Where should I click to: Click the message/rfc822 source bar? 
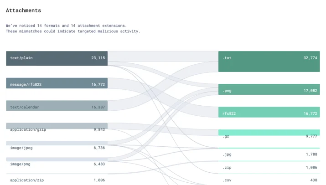pos(57,83)
